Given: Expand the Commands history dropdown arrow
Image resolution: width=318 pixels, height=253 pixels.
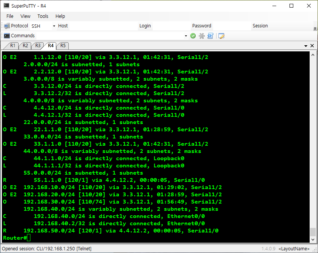Looking at the screenshot, I should [186, 36].
